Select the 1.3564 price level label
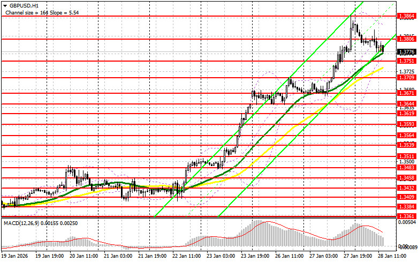Viewport: 418px width, 262px height. (x=407, y=136)
